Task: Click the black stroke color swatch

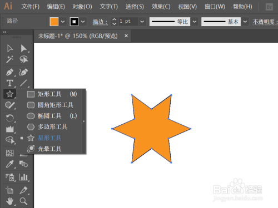Action: coord(74,22)
